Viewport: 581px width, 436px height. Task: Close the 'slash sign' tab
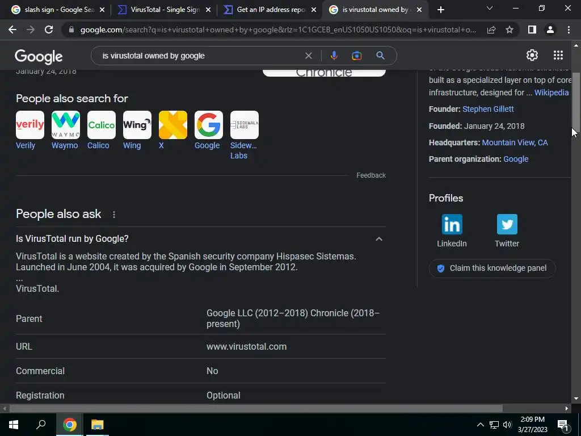102,10
